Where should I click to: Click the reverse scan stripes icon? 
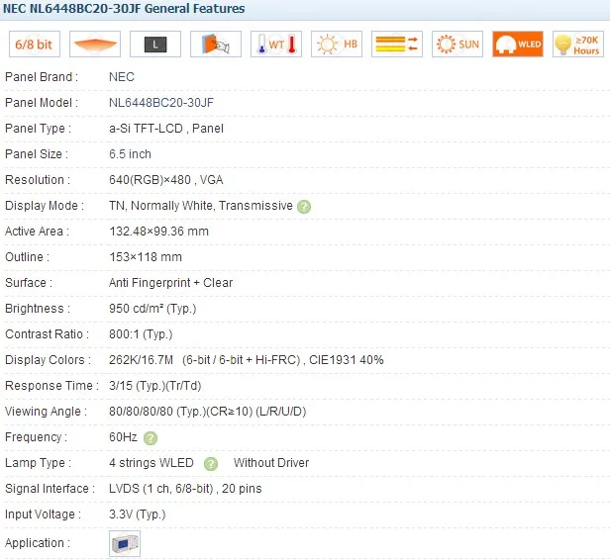tap(397, 44)
